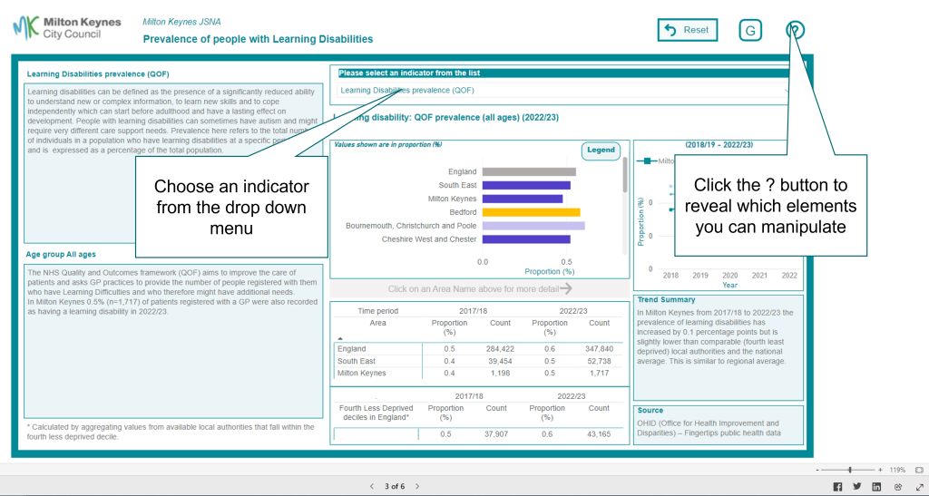Click the zoom in plus button
This screenshot has height=496, width=929.
tap(880, 470)
